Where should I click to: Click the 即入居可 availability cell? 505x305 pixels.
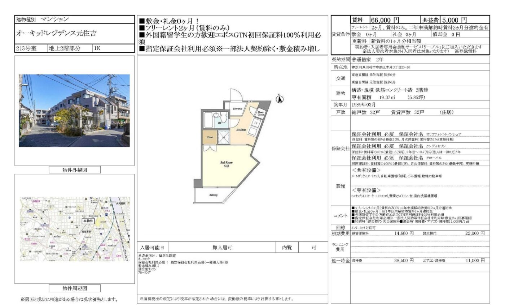click(223, 248)
